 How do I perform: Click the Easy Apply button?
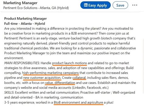[x=95, y=5]
